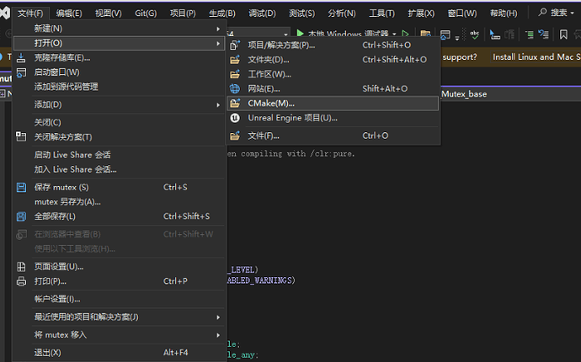This screenshot has width=581, height=362.
Task: Click the 网站(E) globe icon
Action: (235, 88)
